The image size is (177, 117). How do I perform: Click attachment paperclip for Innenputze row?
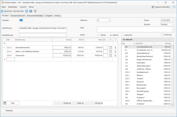[x=115, y=55]
